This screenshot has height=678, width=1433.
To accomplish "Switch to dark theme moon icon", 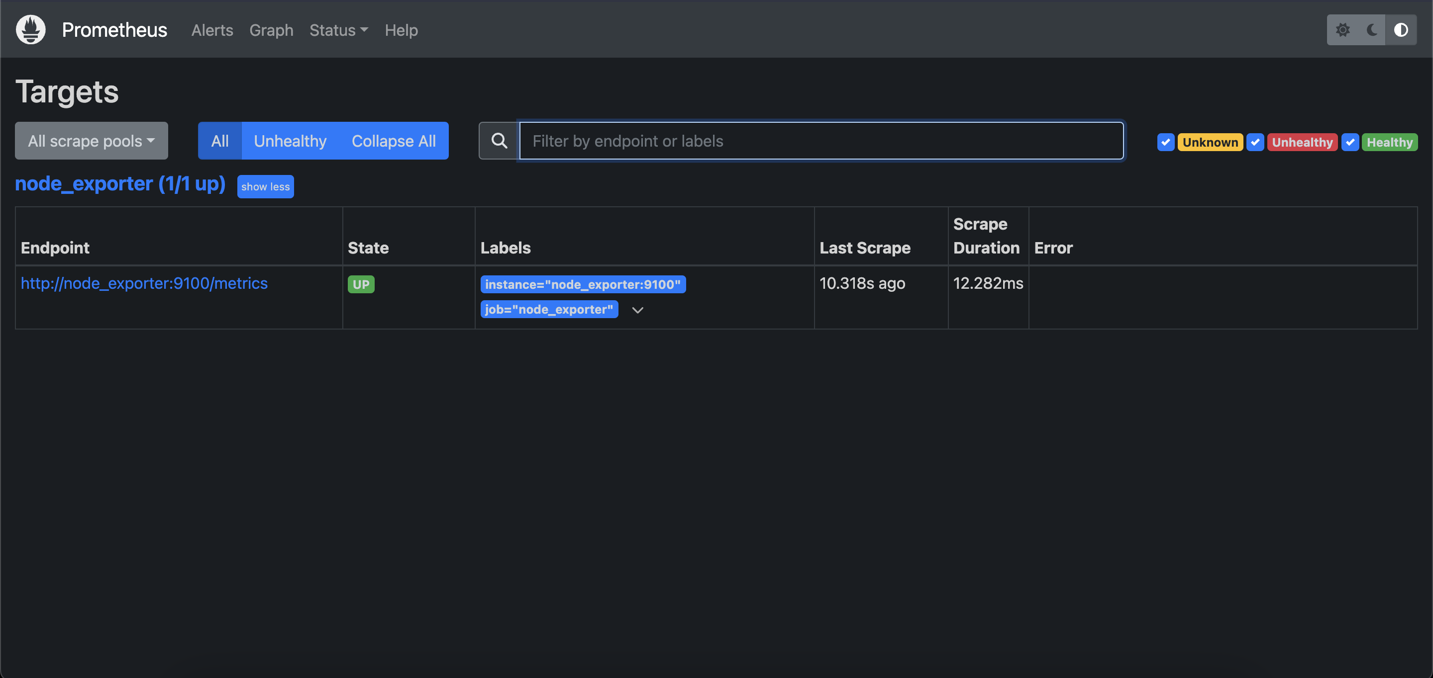I will pos(1372,29).
